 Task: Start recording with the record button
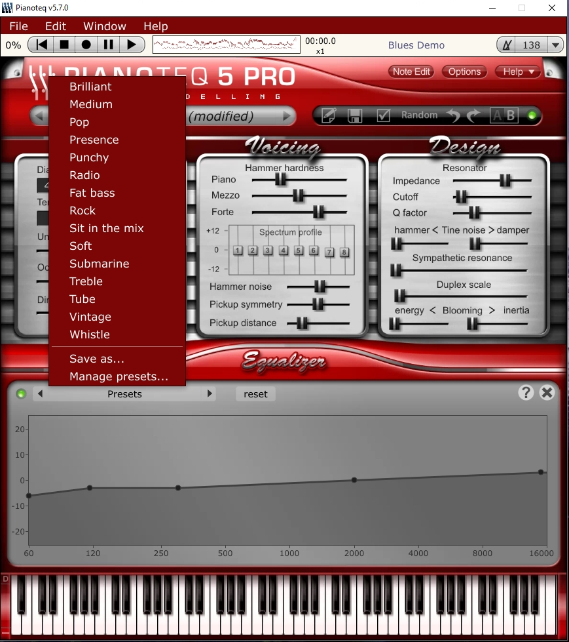coord(86,45)
